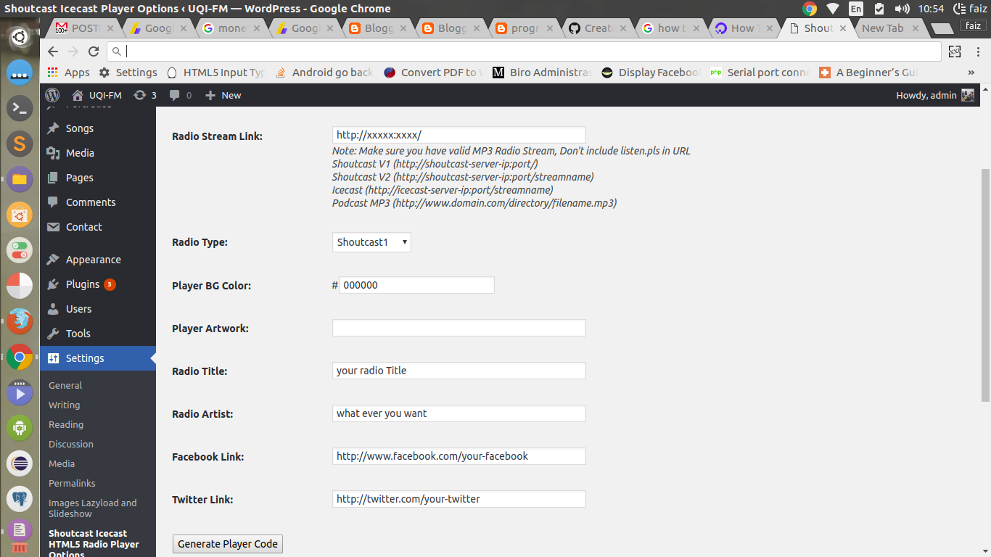Open Convert PDF bookmark
The height and width of the screenshot is (557, 991).
[433, 73]
